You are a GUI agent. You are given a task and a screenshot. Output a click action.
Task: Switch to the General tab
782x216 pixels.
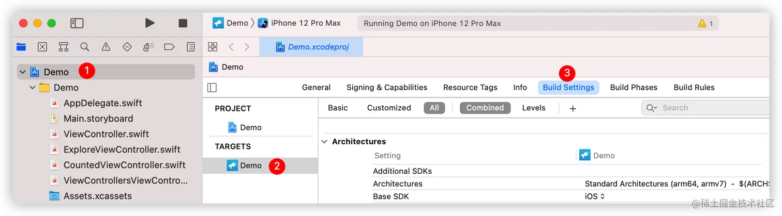(x=316, y=88)
